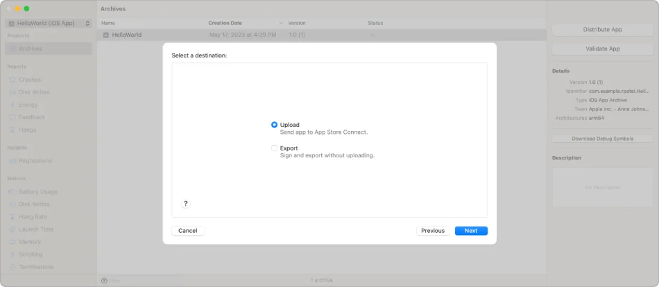Screen dimensions: 659x287
Task: Click the green zoom window button
Action: 26,9
